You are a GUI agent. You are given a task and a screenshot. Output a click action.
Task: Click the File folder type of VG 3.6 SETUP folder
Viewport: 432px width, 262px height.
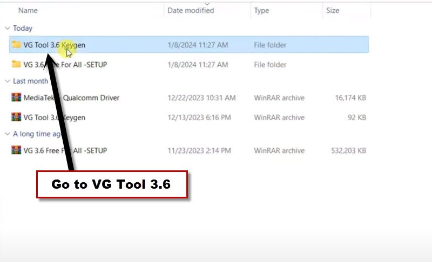pyautogui.click(x=271, y=65)
